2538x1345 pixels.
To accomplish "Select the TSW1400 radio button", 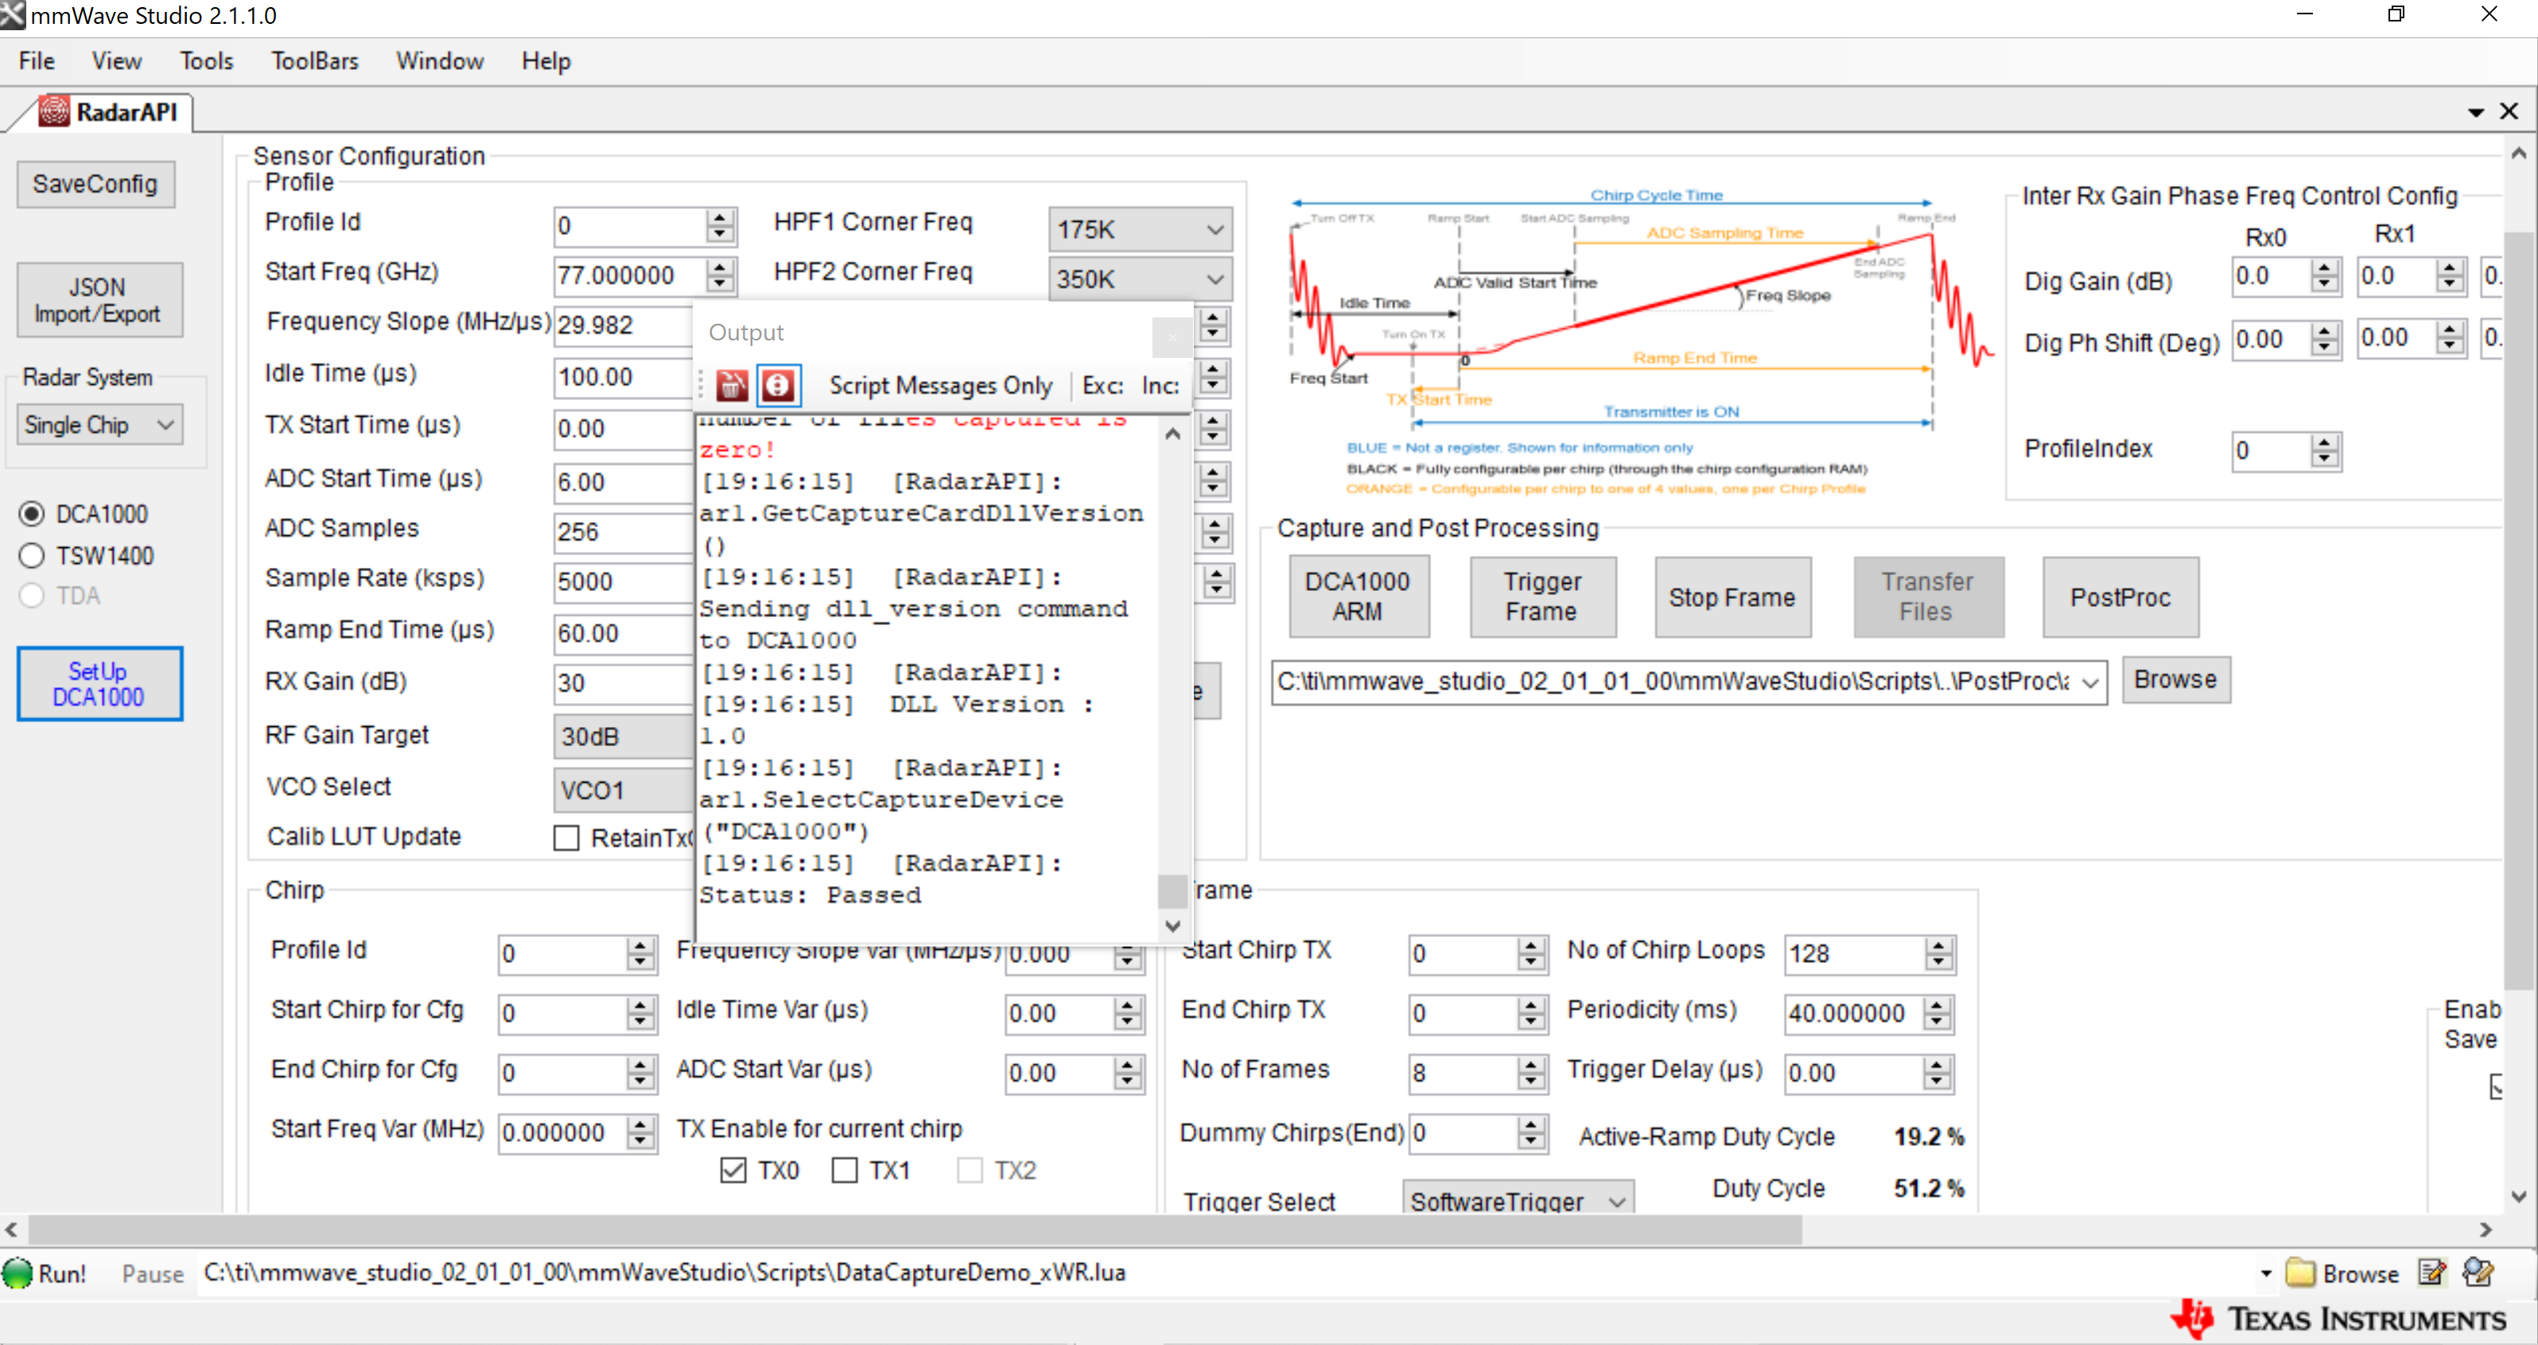I will [x=33, y=556].
